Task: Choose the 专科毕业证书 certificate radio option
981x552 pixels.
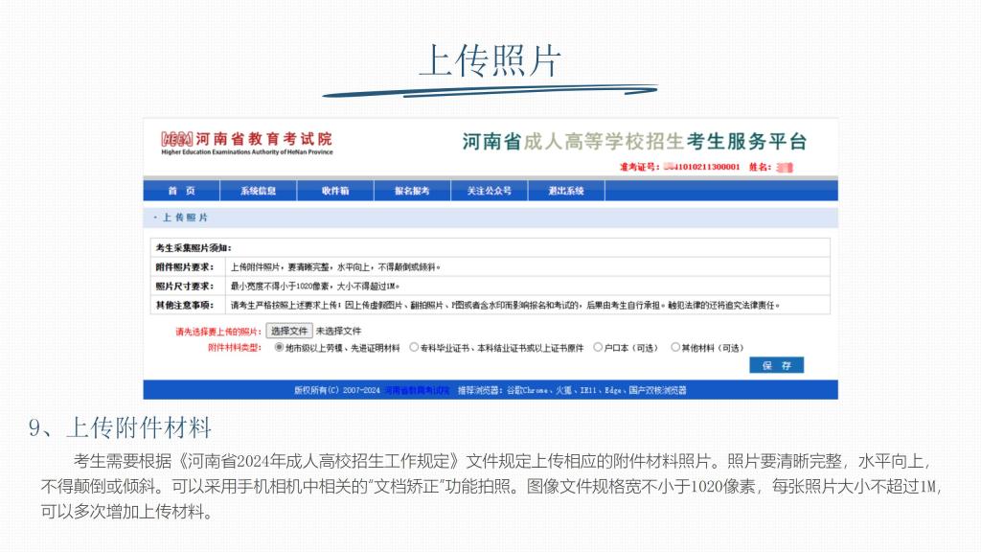Action: point(414,348)
